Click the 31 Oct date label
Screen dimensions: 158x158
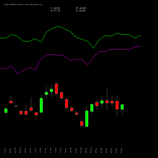pyautogui.click(x=5, y=150)
